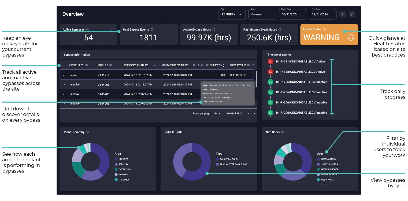Expand the Active D1-P-711 table row
Image resolution: width=408 pixels, height=201 pixels.
click(x=64, y=75)
